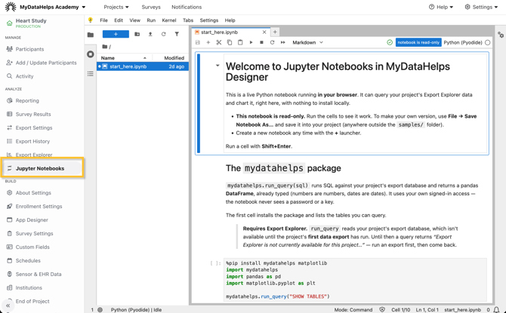Refresh the file browser list
This screenshot has height=313, width=506.
[x=164, y=34]
